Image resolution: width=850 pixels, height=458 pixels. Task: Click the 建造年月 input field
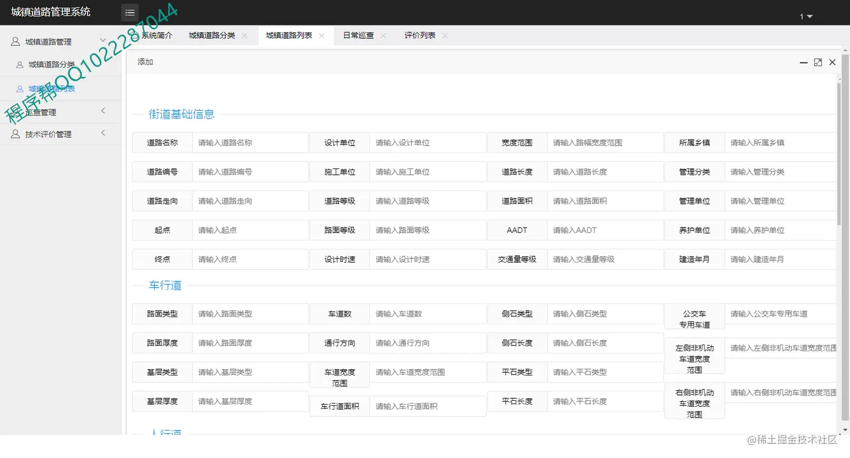click(780, 260)
